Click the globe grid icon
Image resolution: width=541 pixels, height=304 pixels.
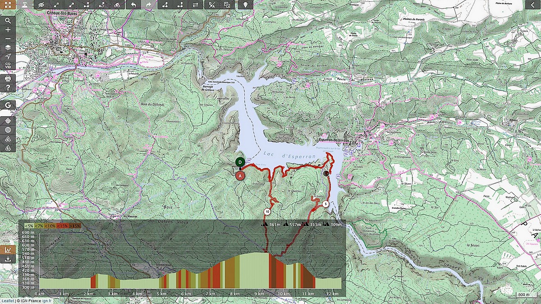click(8, 130)
